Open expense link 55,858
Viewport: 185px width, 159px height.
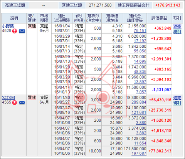[x=140, y=51]
